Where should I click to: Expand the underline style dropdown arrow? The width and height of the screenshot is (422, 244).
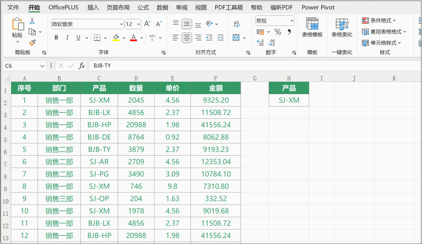tap(87, 38)
